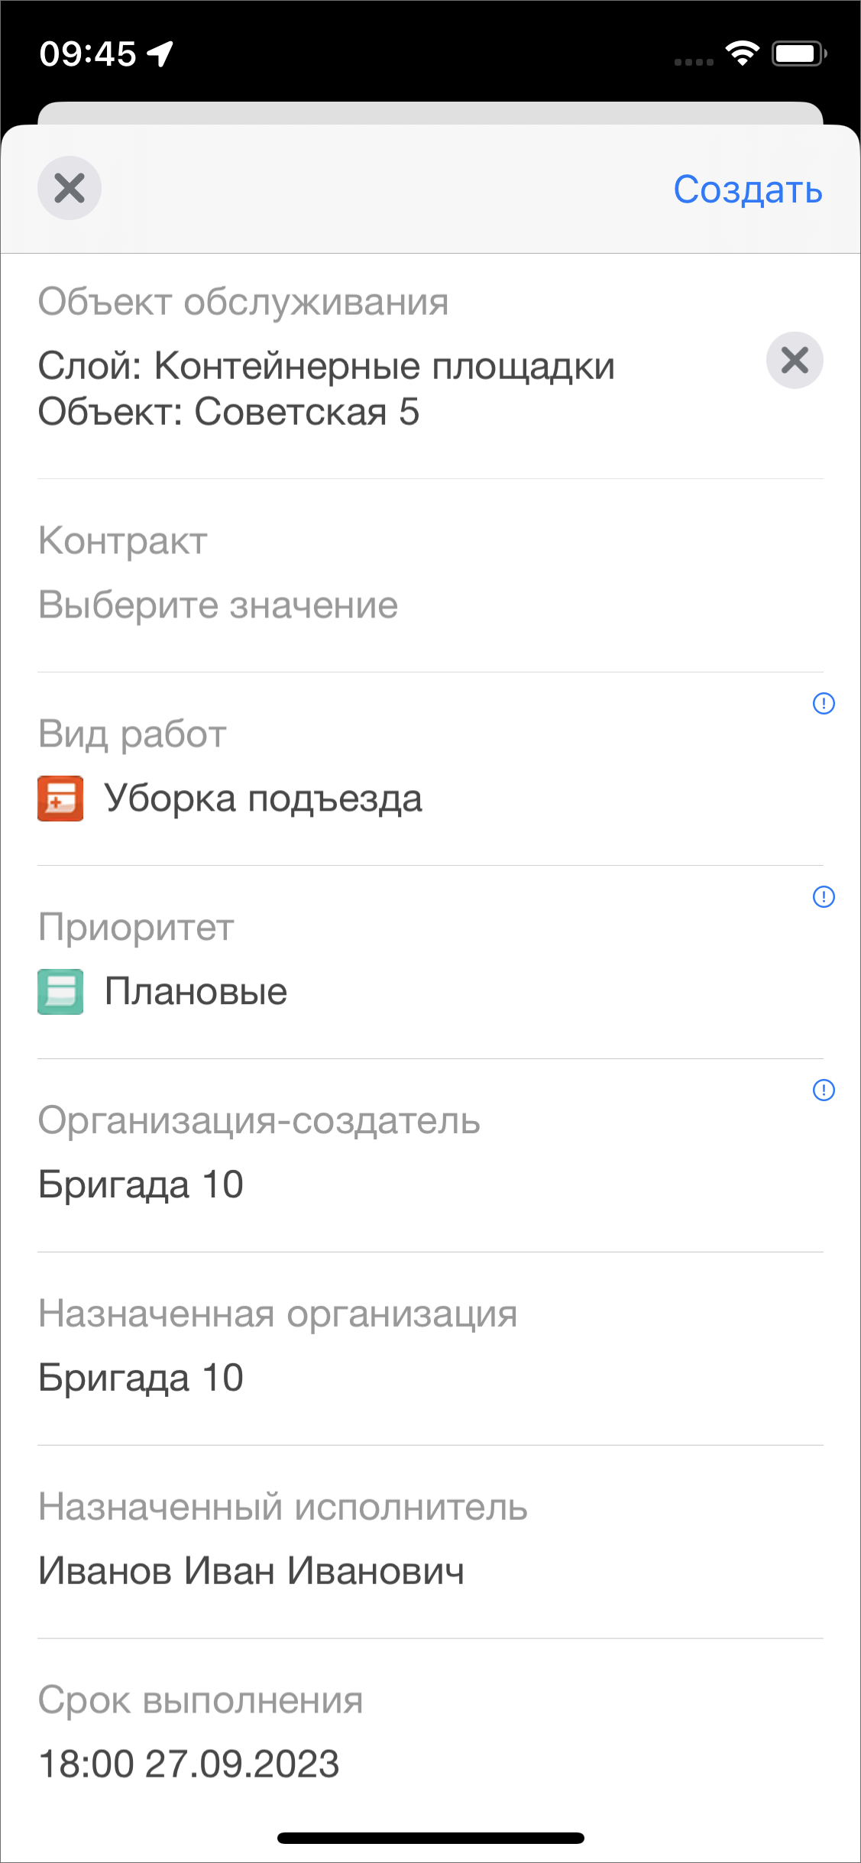861x1863 pixels.
Task: Clear the selected service object
Action: tap(795, 360)
